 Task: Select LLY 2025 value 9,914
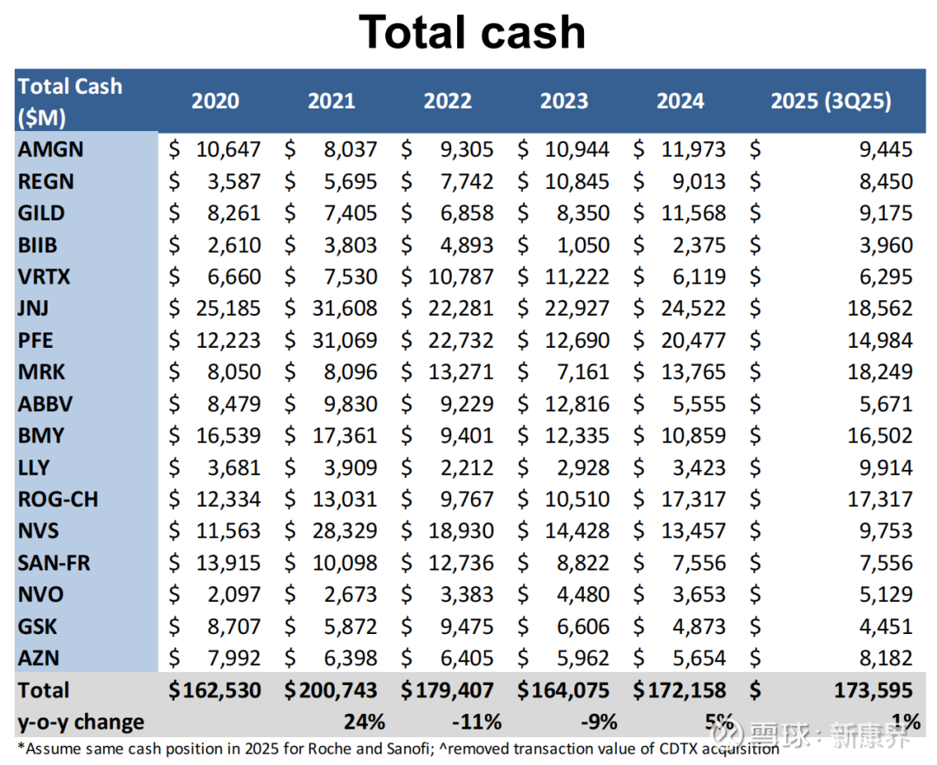886,467
